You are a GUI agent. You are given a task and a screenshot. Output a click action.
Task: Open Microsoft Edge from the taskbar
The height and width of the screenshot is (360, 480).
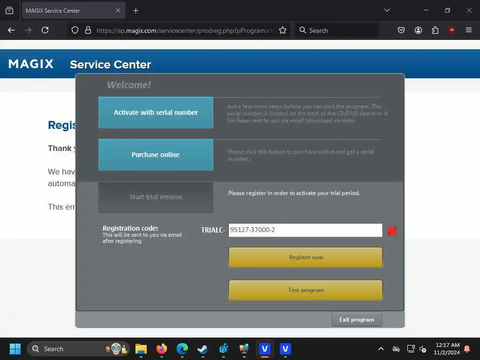(182, 349)
